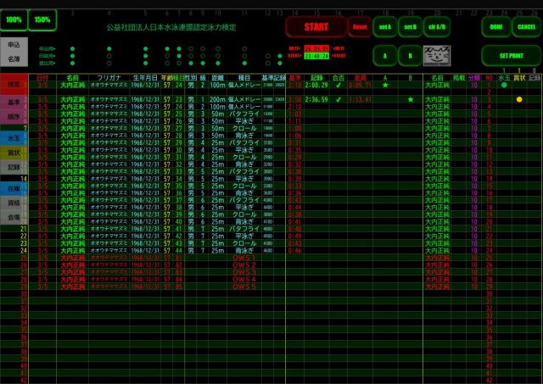This screenshot has width=543, height=384.
Task: Toggle the green star in column B
Action: point(411,99)
